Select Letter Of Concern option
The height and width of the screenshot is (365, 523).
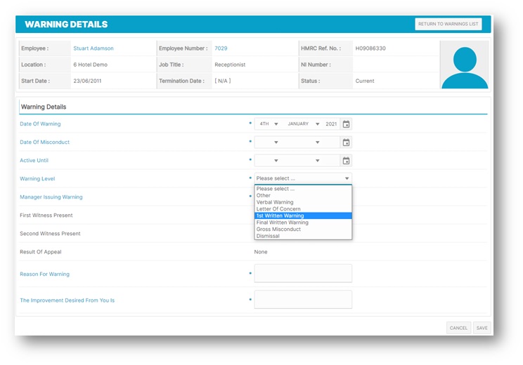tap(303, 209)
